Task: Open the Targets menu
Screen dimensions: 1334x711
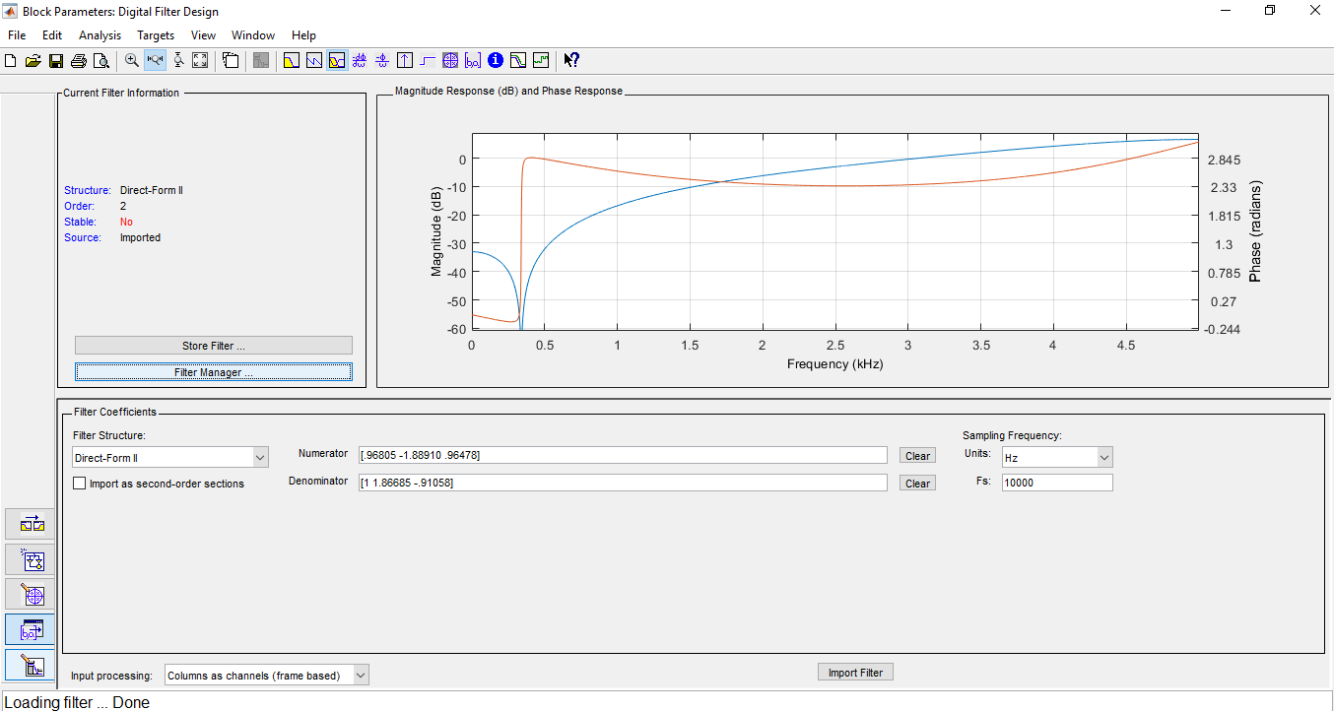Action: click(x=156, y=35)
